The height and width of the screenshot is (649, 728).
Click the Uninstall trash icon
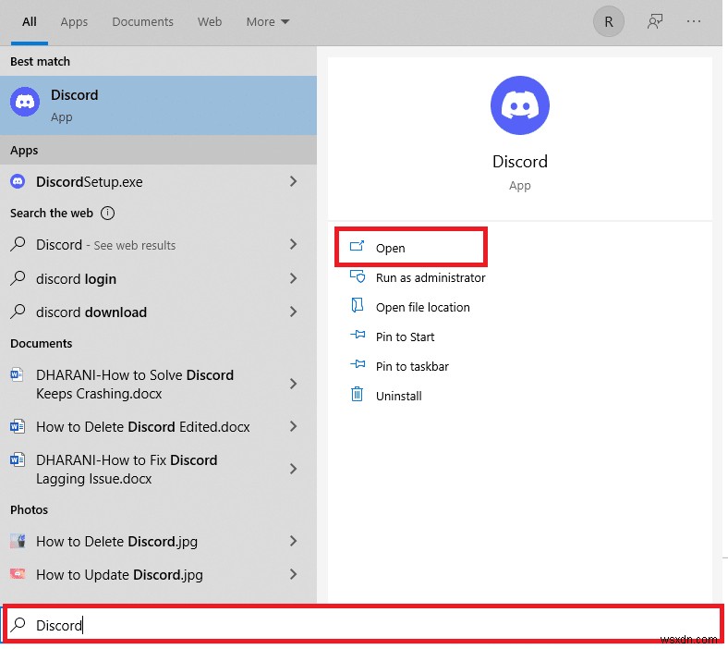[x=358, y=395]
